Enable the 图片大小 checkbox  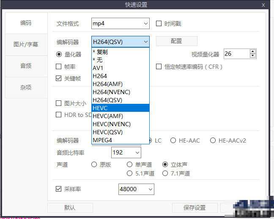tap(58, 103)
